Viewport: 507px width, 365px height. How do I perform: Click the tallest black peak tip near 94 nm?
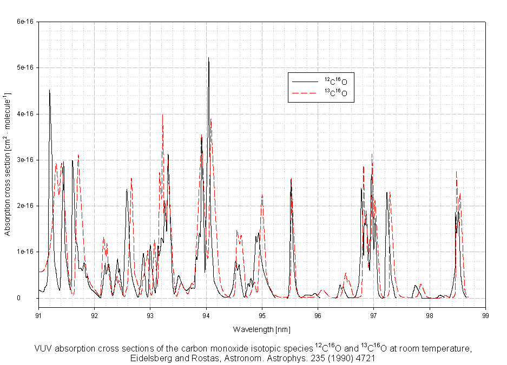click(208, 58)
